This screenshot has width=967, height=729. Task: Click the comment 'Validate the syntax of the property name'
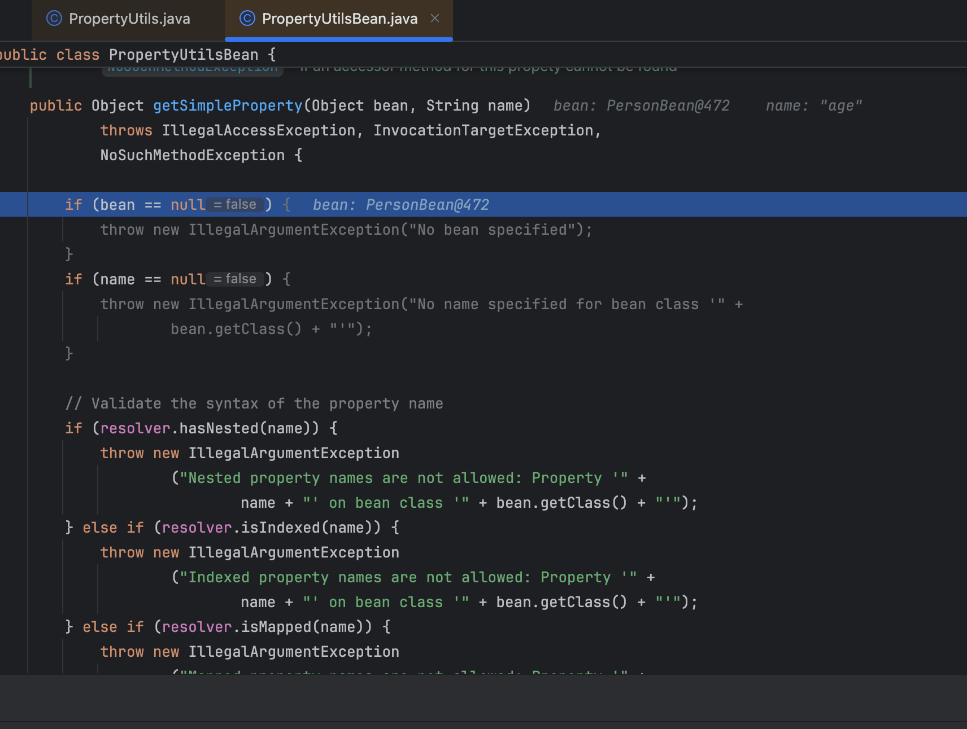click(254, 403)
